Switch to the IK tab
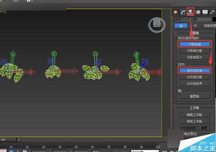The width and height of the screenshot is (216, 152). [195, 26]
